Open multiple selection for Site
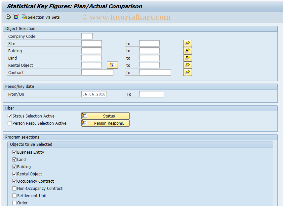 (x=187, y=43)
